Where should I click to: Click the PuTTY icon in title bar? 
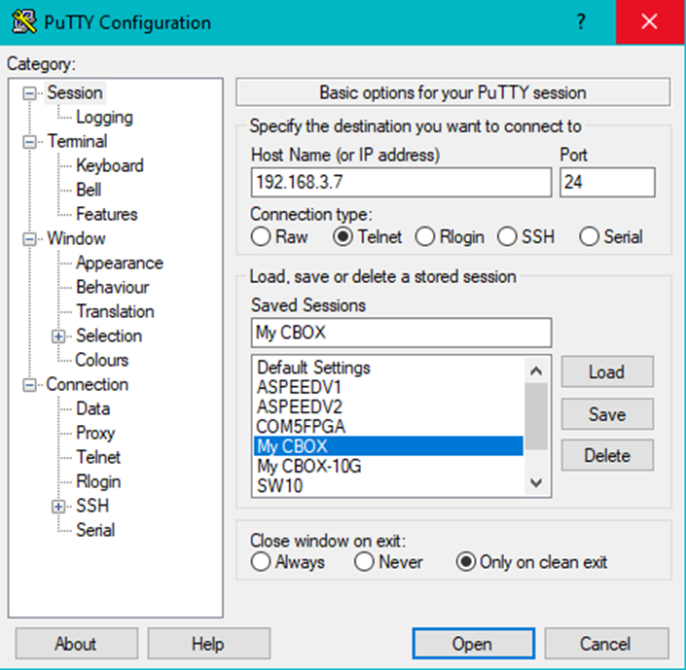coord(24,21)
